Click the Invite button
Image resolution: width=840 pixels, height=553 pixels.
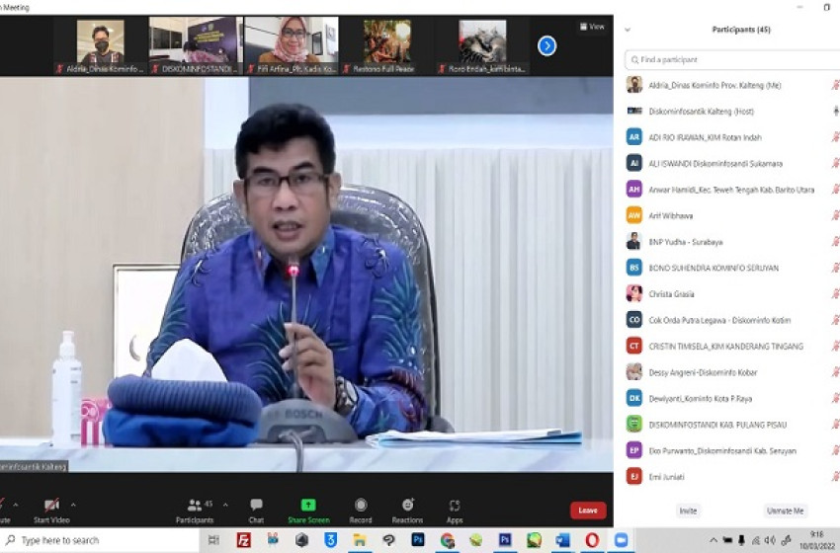pyautogui.click(x=688, y=511)
